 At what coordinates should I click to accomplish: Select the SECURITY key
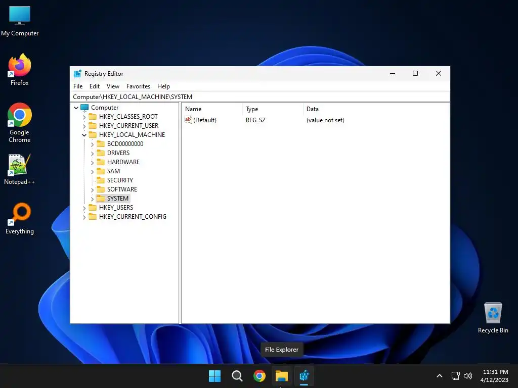click(x=120, y=180)
